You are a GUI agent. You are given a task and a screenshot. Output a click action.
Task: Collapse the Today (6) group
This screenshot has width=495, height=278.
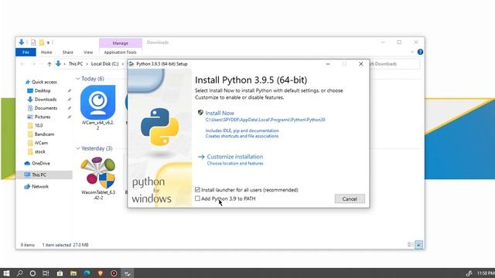click(78, 79)
